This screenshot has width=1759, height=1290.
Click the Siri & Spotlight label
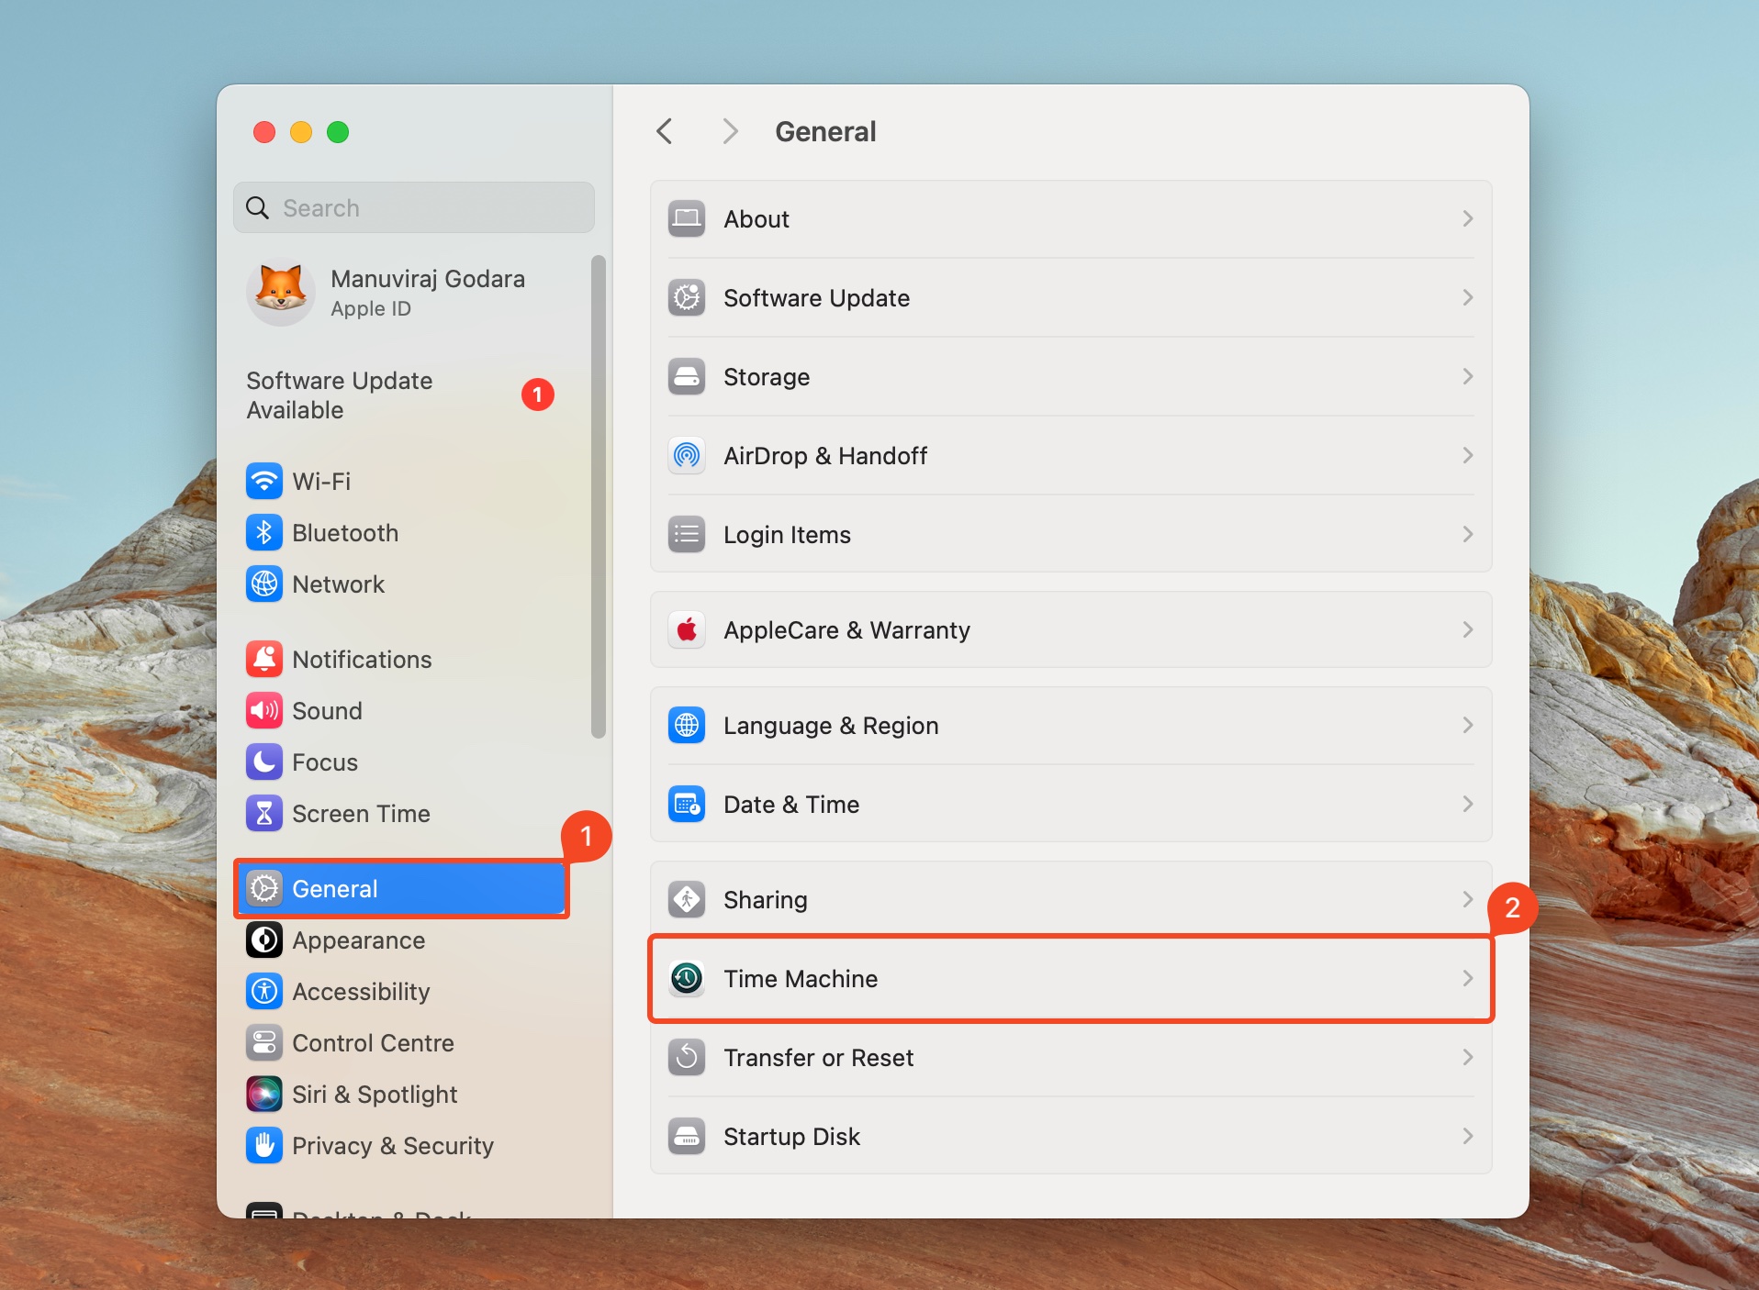point(375,1095)
